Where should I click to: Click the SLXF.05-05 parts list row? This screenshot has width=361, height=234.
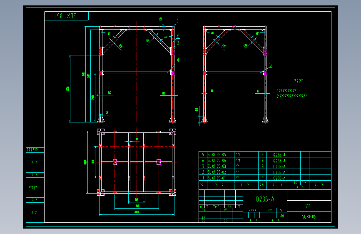(265, 154)
